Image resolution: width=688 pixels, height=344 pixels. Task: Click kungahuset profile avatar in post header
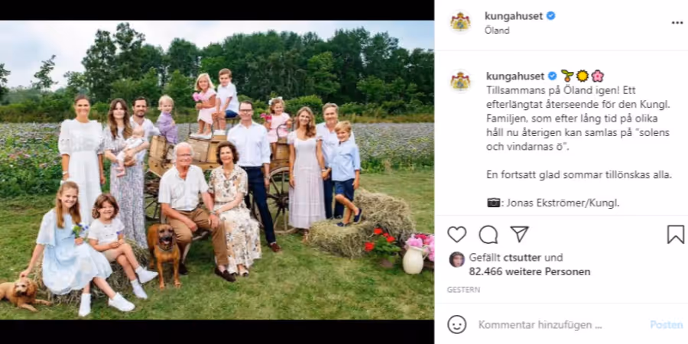click(x=460, y=22)
